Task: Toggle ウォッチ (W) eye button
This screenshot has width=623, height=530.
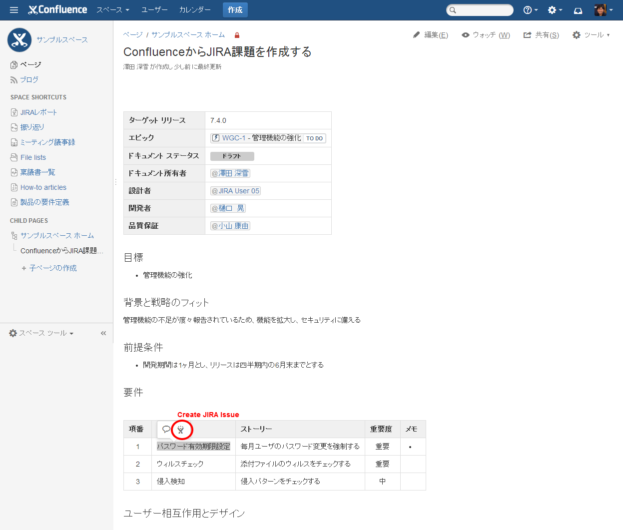Action: [486, 35]
